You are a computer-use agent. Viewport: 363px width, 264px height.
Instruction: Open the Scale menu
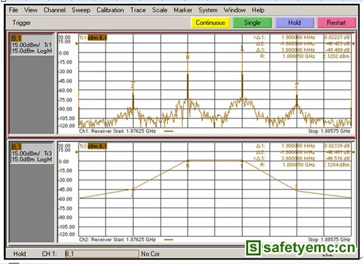160,10
